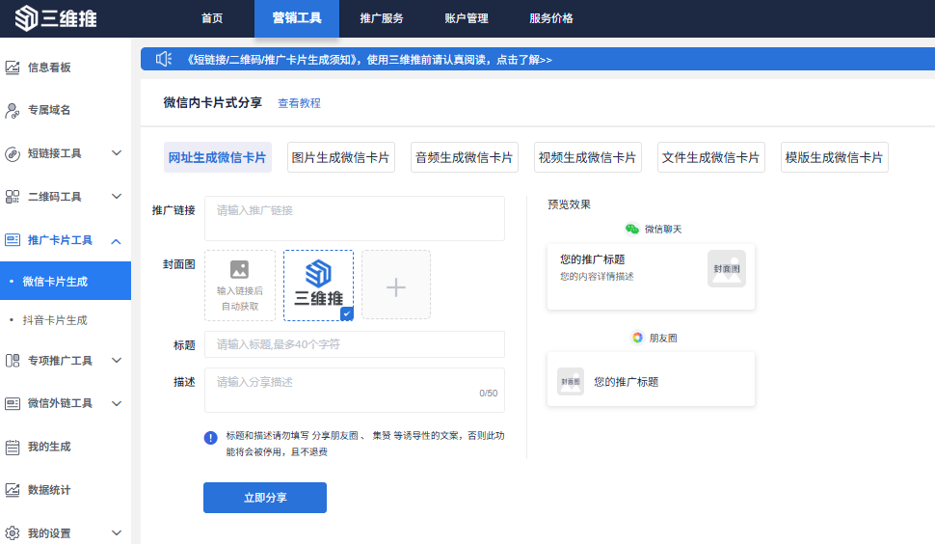Click the 数据统计 chart icon
Viewport: 935px width, 544px height.
point(13,490)
